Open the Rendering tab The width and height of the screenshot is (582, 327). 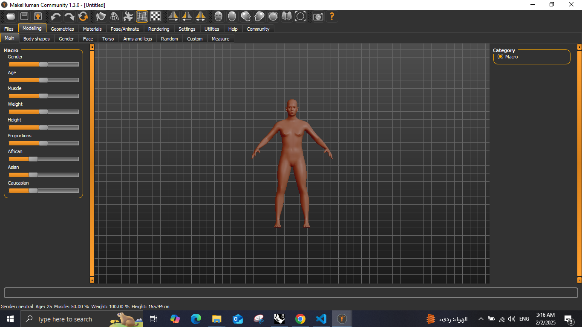[x=159, y=29]
